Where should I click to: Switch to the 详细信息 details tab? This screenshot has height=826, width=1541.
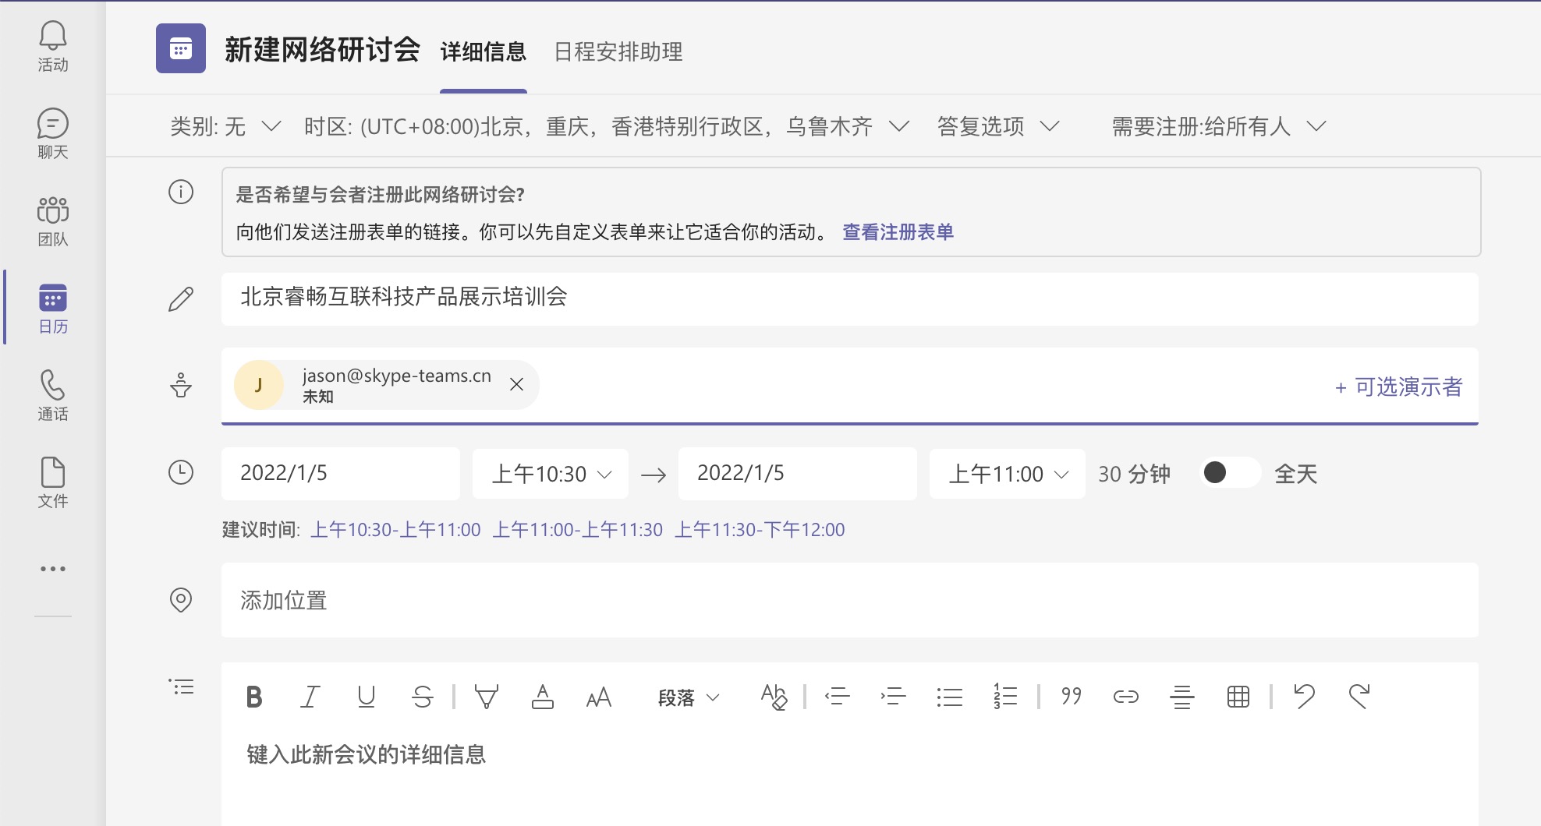pos(484,52)
